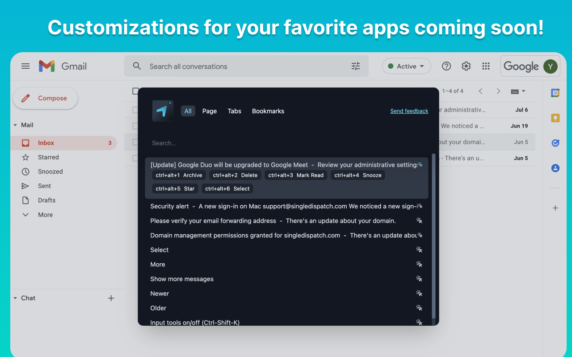Select the checkbox on the topmost email row
The height and width of the screenshot is (357, 572).
pyautogui.click(x=135, y=109)
